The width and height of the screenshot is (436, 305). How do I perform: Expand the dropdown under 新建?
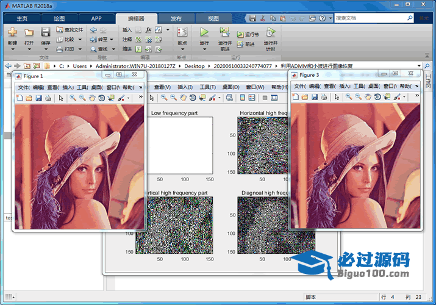click(13, 49)
